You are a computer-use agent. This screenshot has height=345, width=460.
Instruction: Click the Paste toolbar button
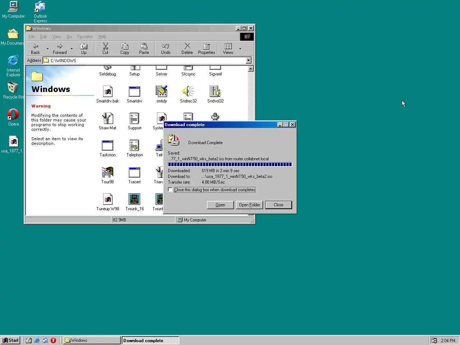144,49
